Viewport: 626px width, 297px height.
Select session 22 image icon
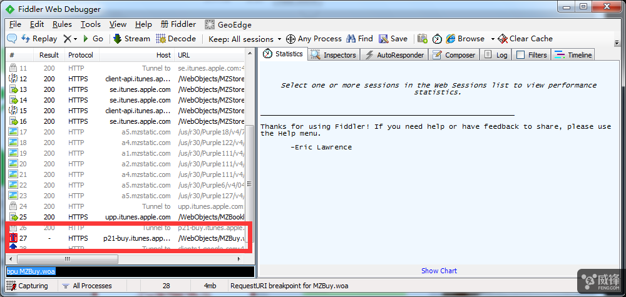pos(13,185)
